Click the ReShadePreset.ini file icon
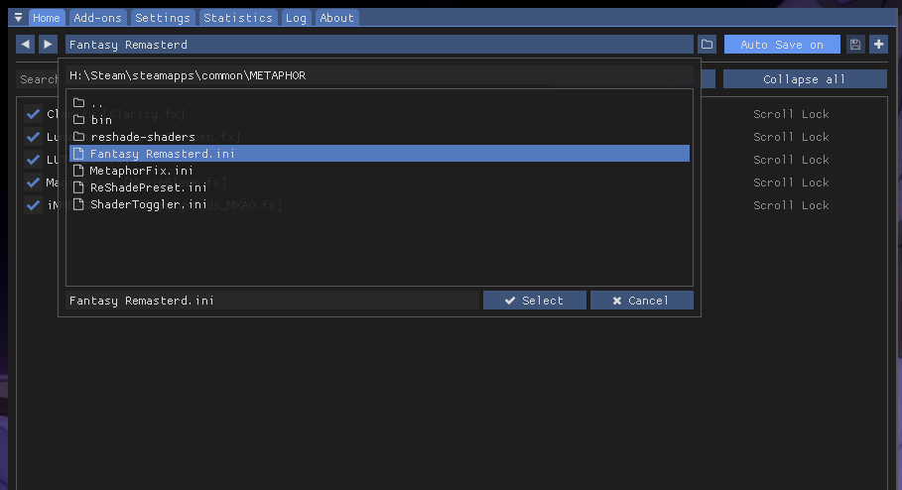 pos(78,187)
